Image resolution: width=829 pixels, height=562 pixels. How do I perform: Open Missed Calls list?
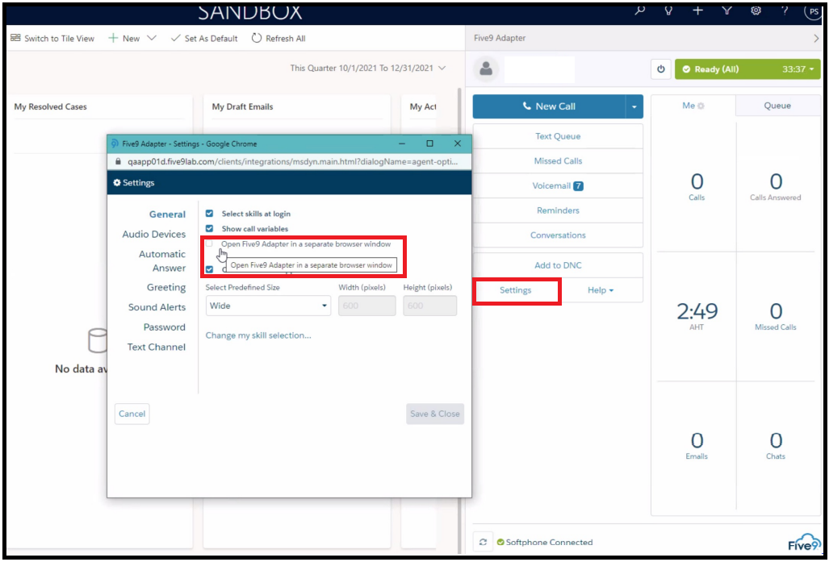(x=558, y=161)
